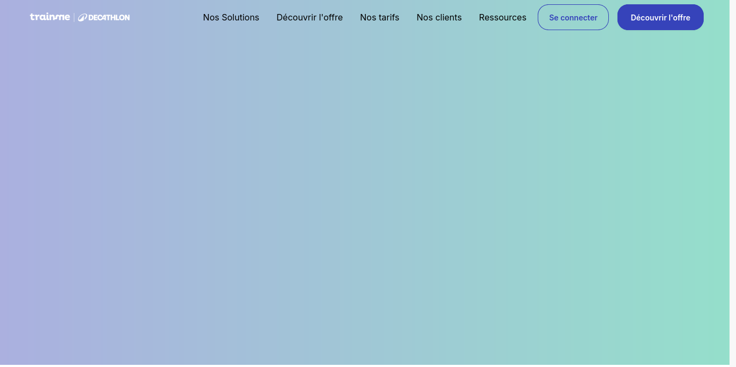This screenshot has height=367, width=736.
Task: Log in using the Se connecter link
Action: (x=573, y=17)
